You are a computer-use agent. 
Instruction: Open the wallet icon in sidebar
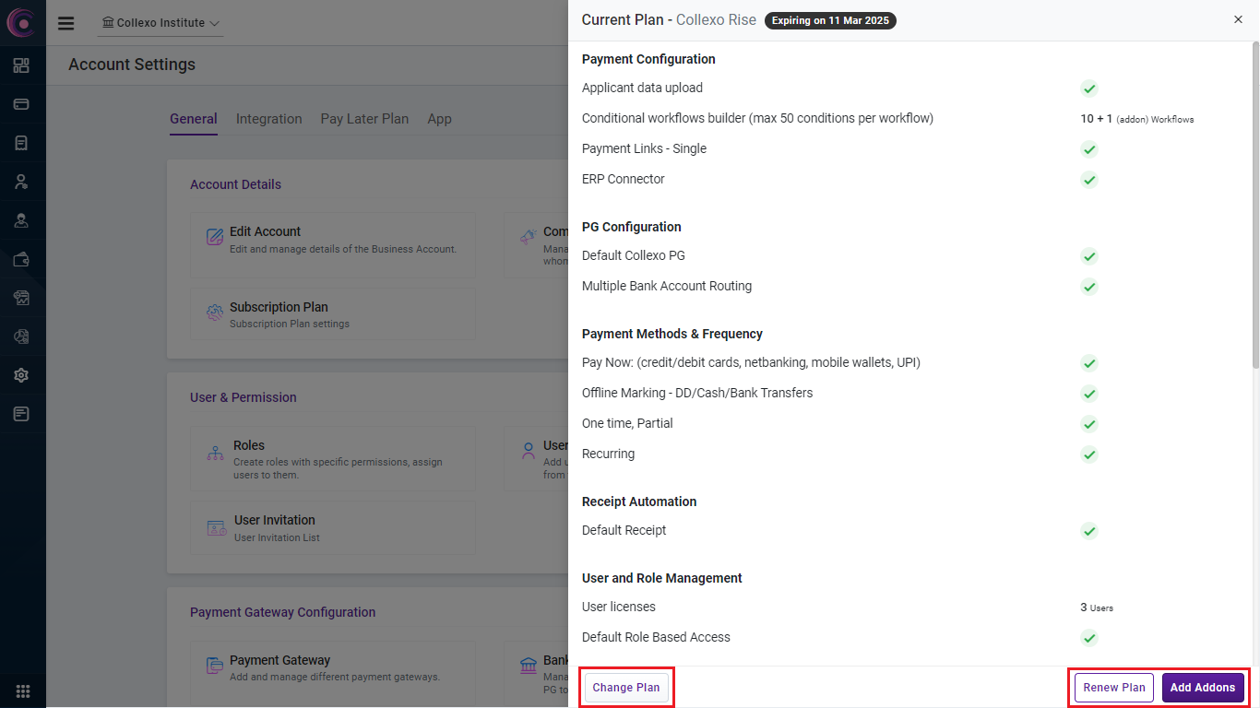[21, 259]
